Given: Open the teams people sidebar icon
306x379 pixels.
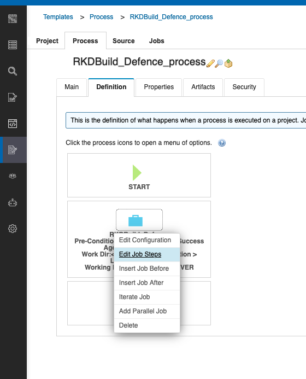Looking at the screenshot, I should coord(13,176).
